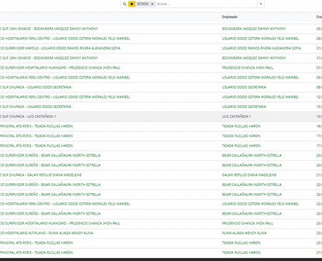Screen dimensions: 322x261
Task: Open the HOSPITALARIO ALTIPLANO - PUMA ALIAGA record
Action: pos(47,233)
